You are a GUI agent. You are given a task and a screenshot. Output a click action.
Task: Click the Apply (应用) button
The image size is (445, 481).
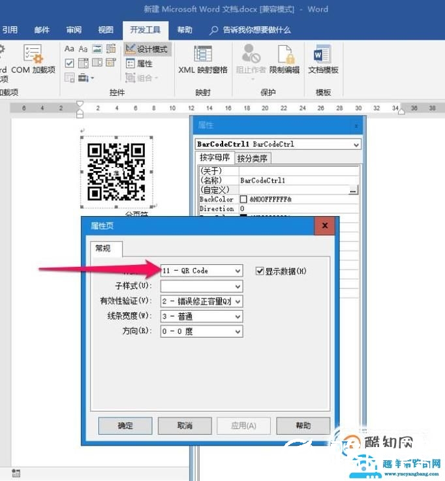pos(243,426)
